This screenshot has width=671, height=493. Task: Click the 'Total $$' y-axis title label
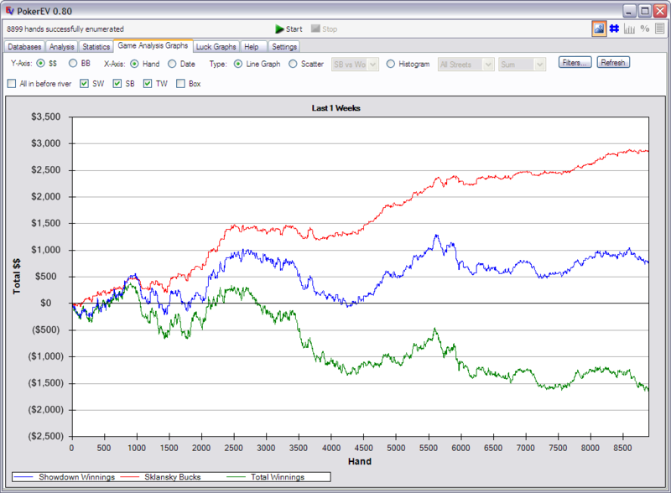(16, 276)
